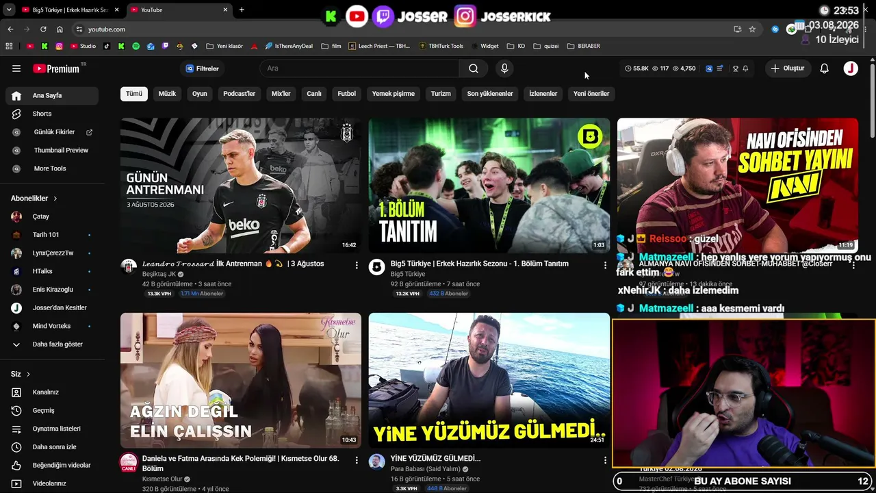Open more options for the Daniela ve Fatma video
The width and height of the screenshot is (876, 493).
click(x=357, y=460)
